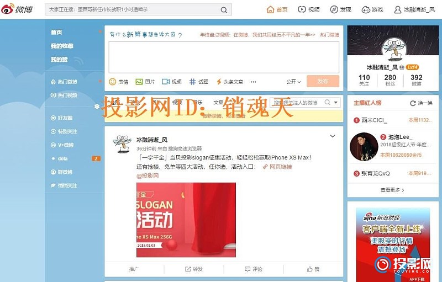Open 首页 in top navigation
The width and height of the screenshot is (442, 282).
coord(277,9)
